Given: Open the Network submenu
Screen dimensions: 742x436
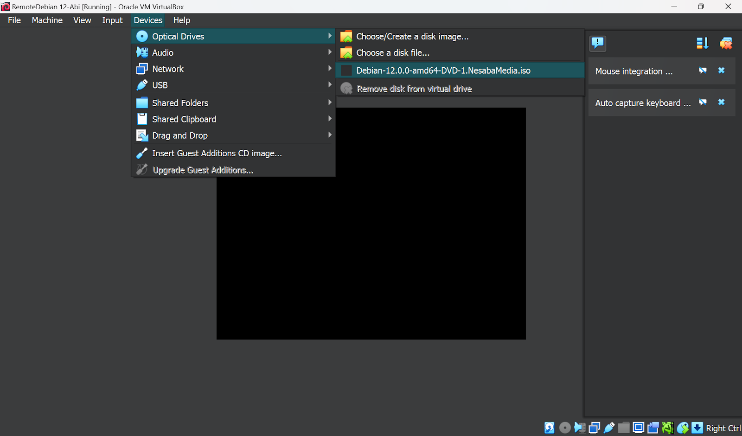Looking at the screenshot, I should [x=233, y=69].
